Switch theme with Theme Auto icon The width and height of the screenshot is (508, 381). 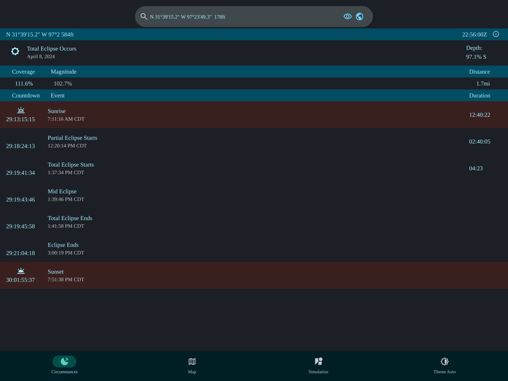[x=444, y=361]
